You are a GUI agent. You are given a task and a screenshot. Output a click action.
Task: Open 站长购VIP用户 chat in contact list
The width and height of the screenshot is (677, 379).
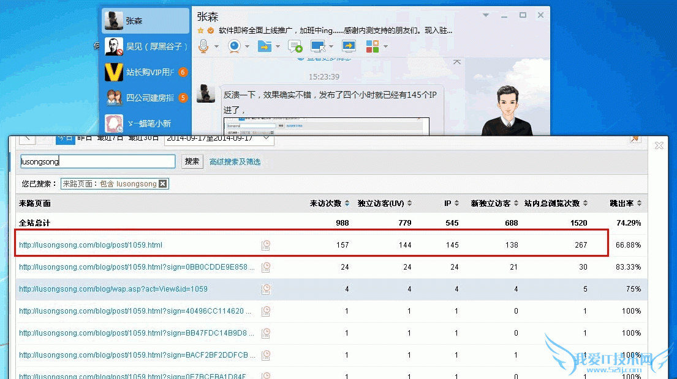pyautogui.click(x=147, y=72)
